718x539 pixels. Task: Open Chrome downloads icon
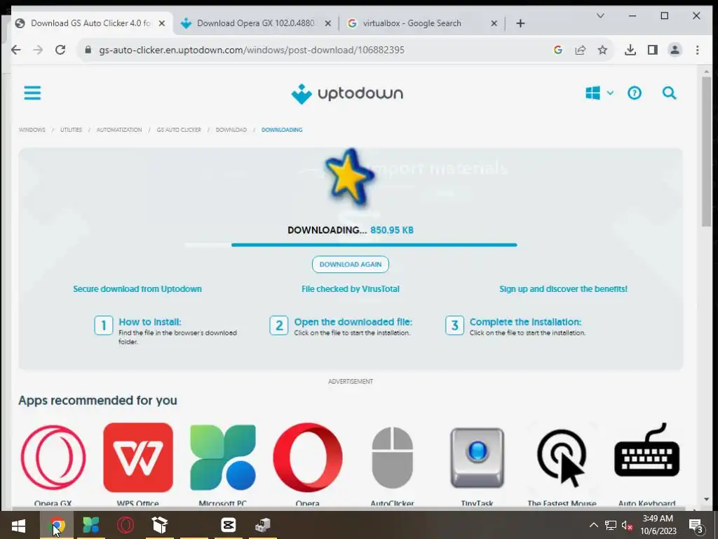630,50
